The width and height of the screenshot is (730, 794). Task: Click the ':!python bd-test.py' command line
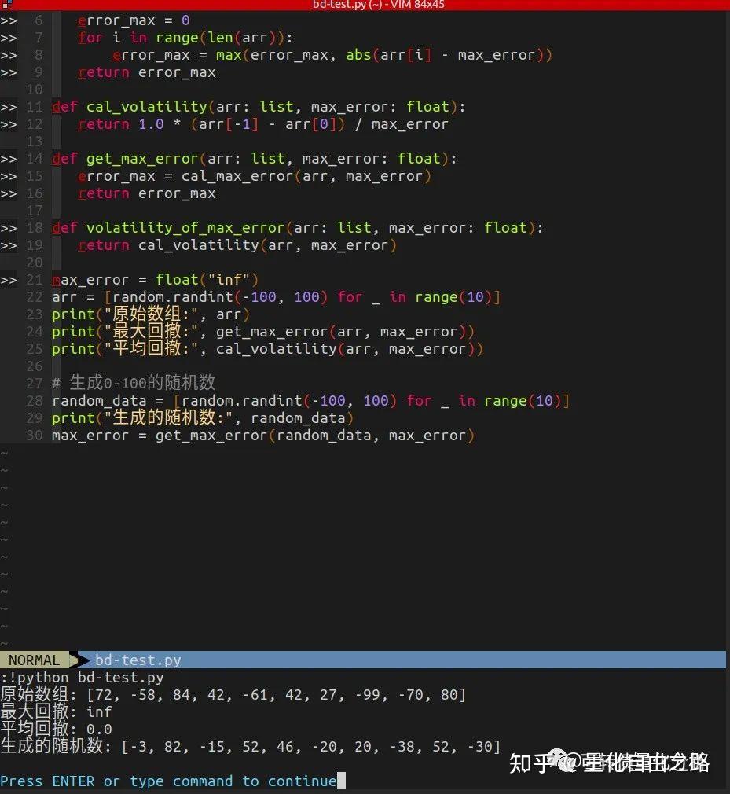82,678
